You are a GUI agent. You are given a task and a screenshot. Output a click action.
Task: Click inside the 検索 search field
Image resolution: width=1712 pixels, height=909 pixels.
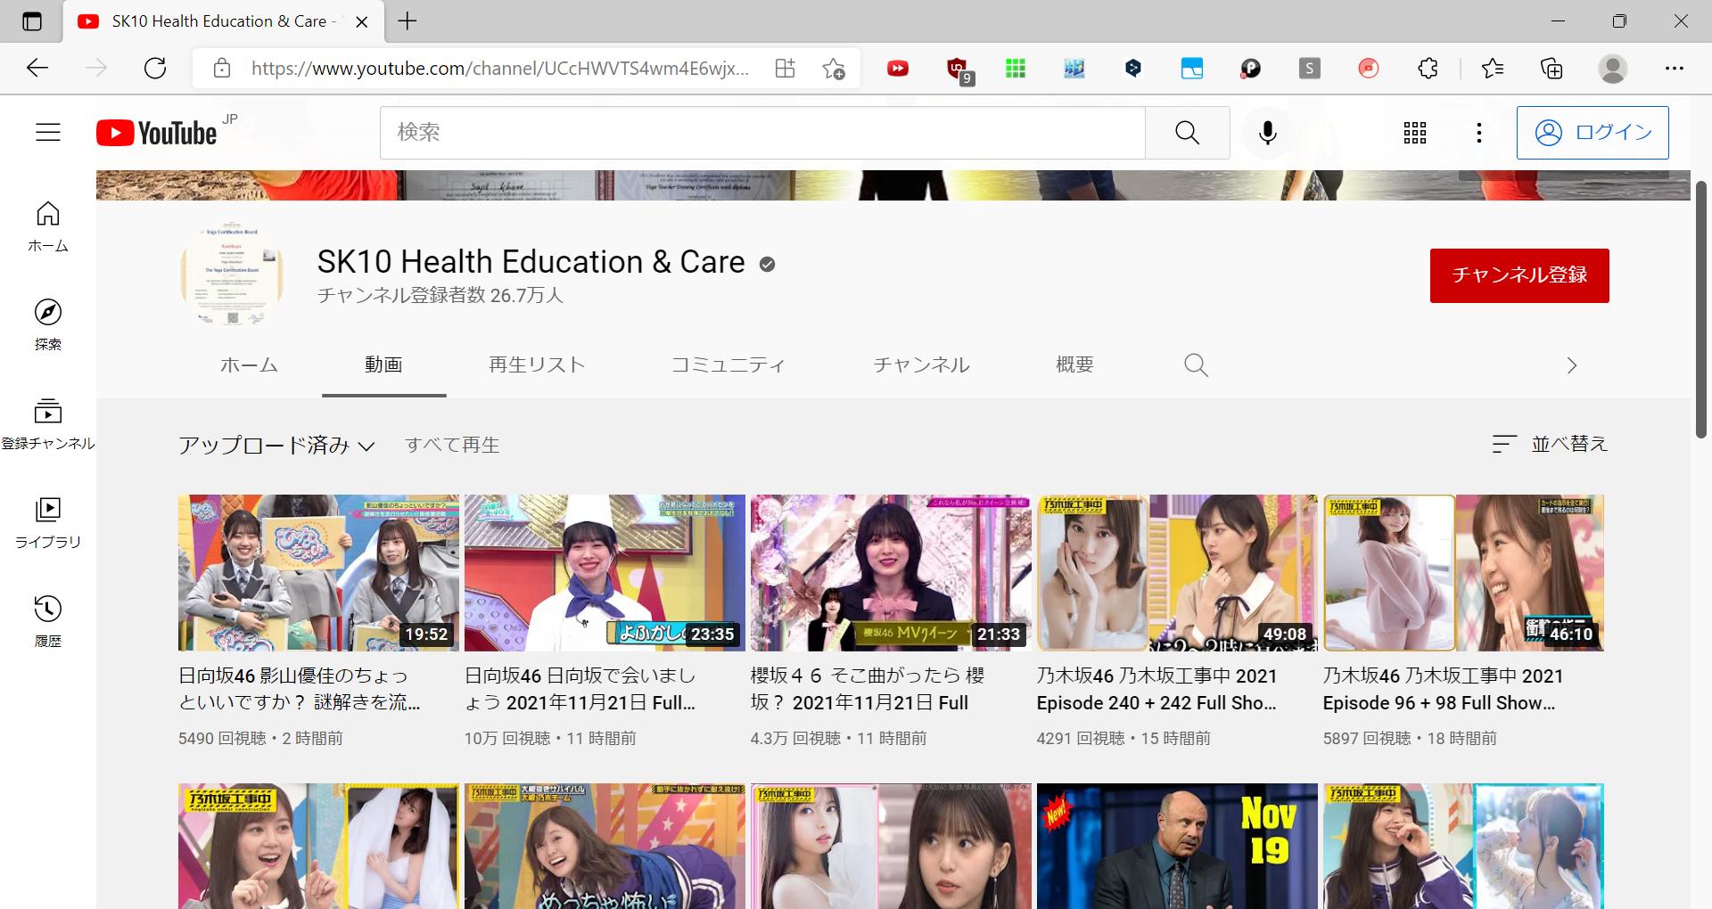[762, 133]
